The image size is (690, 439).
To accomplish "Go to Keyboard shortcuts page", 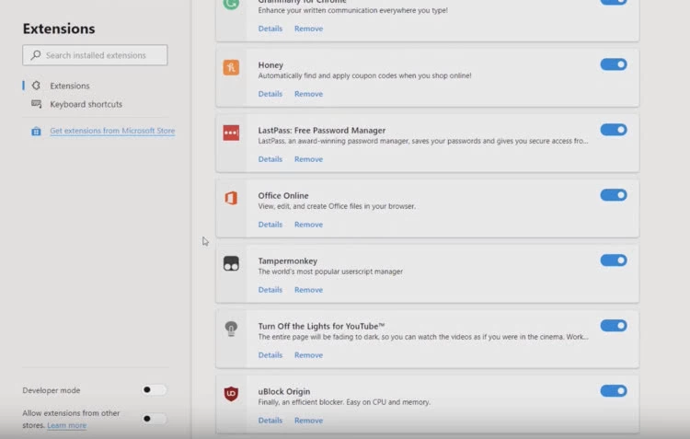I will 86,104.
